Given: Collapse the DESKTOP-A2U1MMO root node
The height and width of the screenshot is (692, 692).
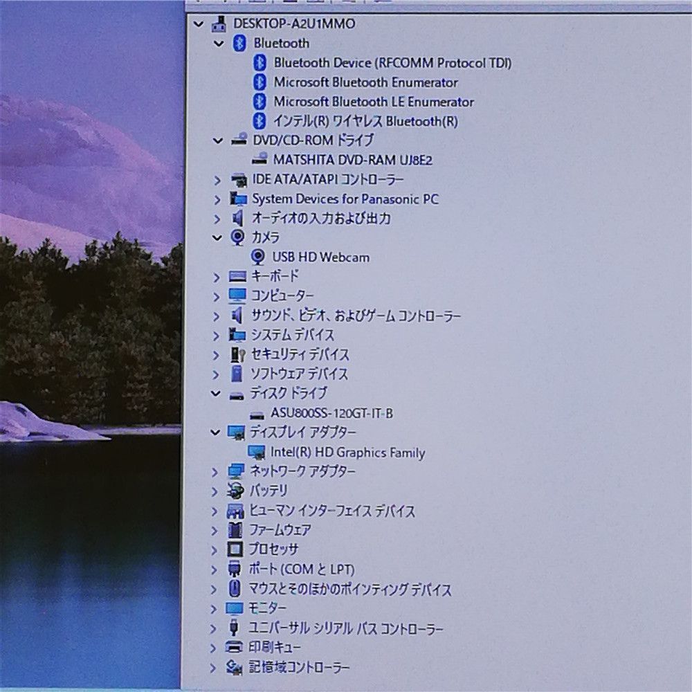Looking at the screenshot, I should [x=199, y=24].
